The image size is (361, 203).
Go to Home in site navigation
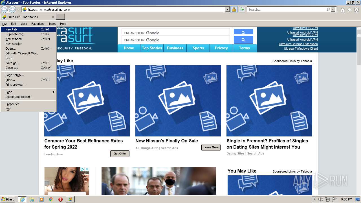pyautogui.click(x=129, y=48)
